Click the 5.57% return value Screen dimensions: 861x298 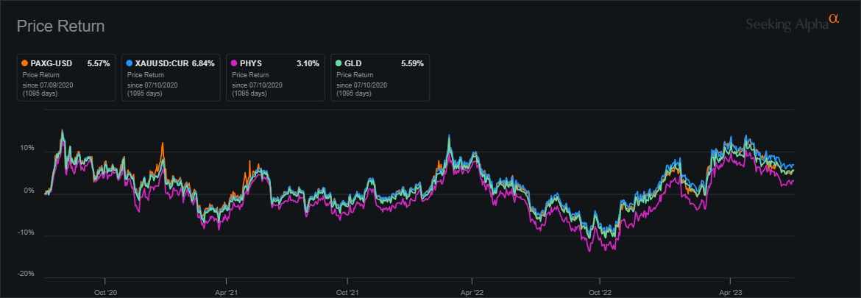click(99, 64)
